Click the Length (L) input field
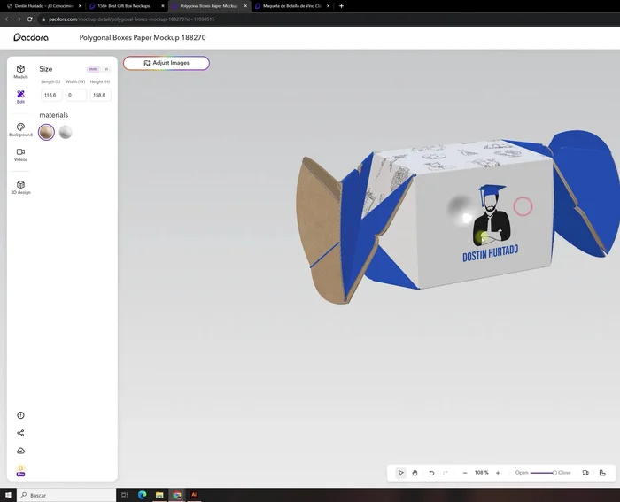 coord(51,95)
